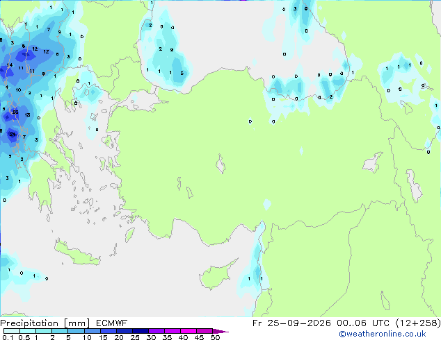
Task: Select the ECMWF model label
Action: [x=112, y=323]
